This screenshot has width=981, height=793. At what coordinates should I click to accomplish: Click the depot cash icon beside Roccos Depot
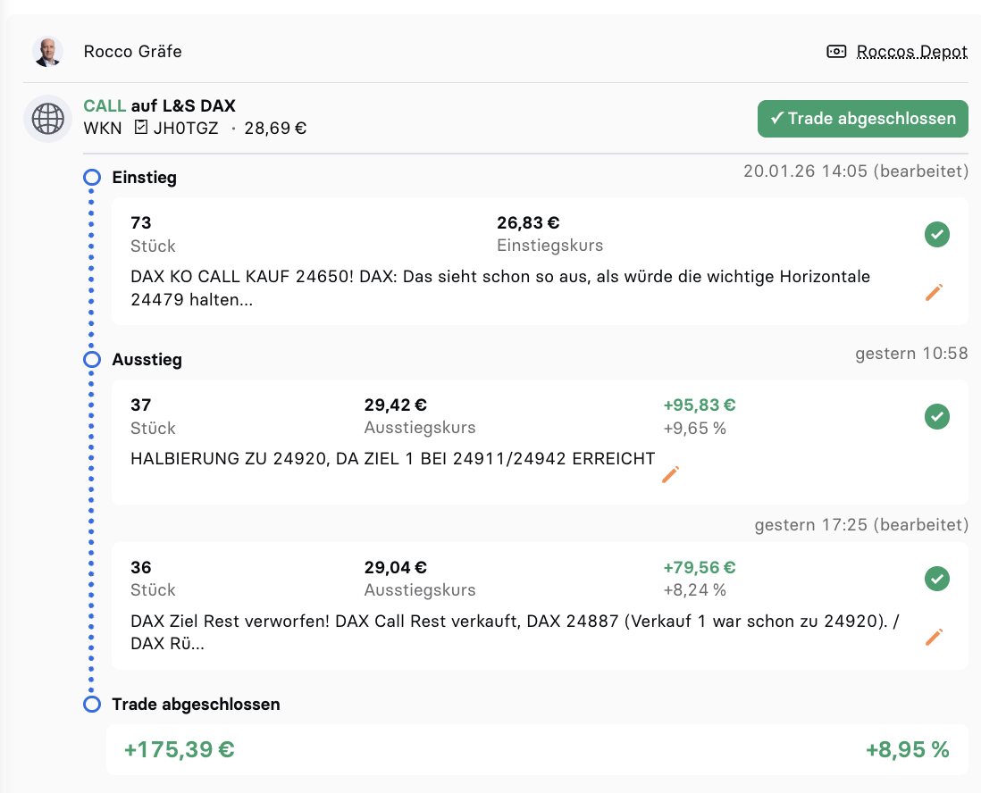[x=836, y=52]
